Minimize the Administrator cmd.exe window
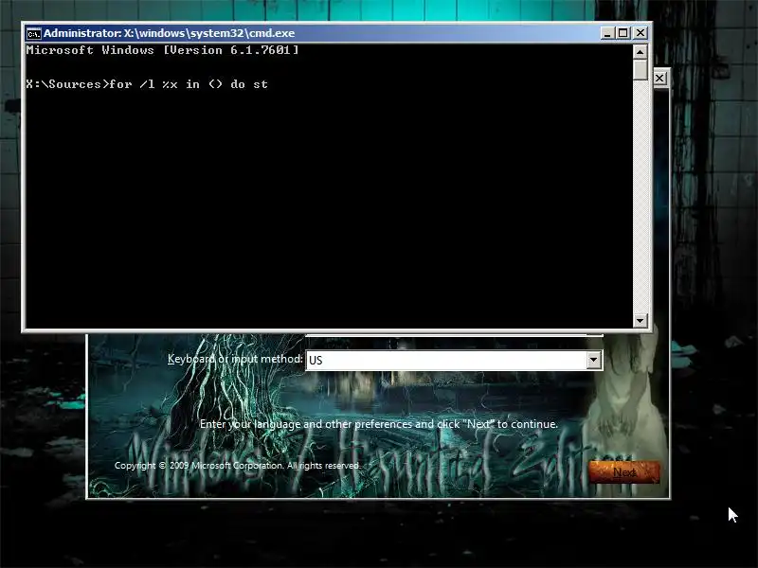Viewport: 758px width, 568px height. click(607, 33)
